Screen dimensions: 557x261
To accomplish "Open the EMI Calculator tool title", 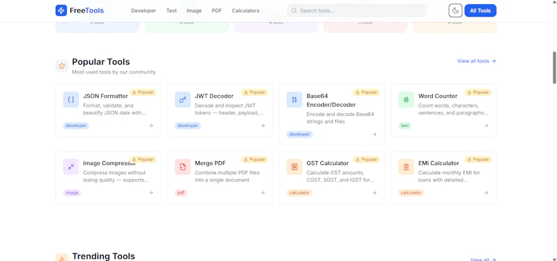I will pyautogui.click(x=439, y=163).
